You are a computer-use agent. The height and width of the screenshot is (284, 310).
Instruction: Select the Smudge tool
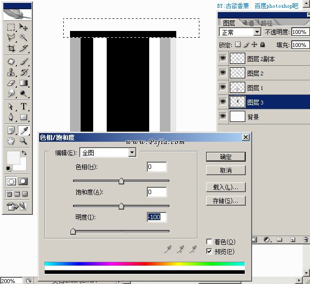pos(11,93)
